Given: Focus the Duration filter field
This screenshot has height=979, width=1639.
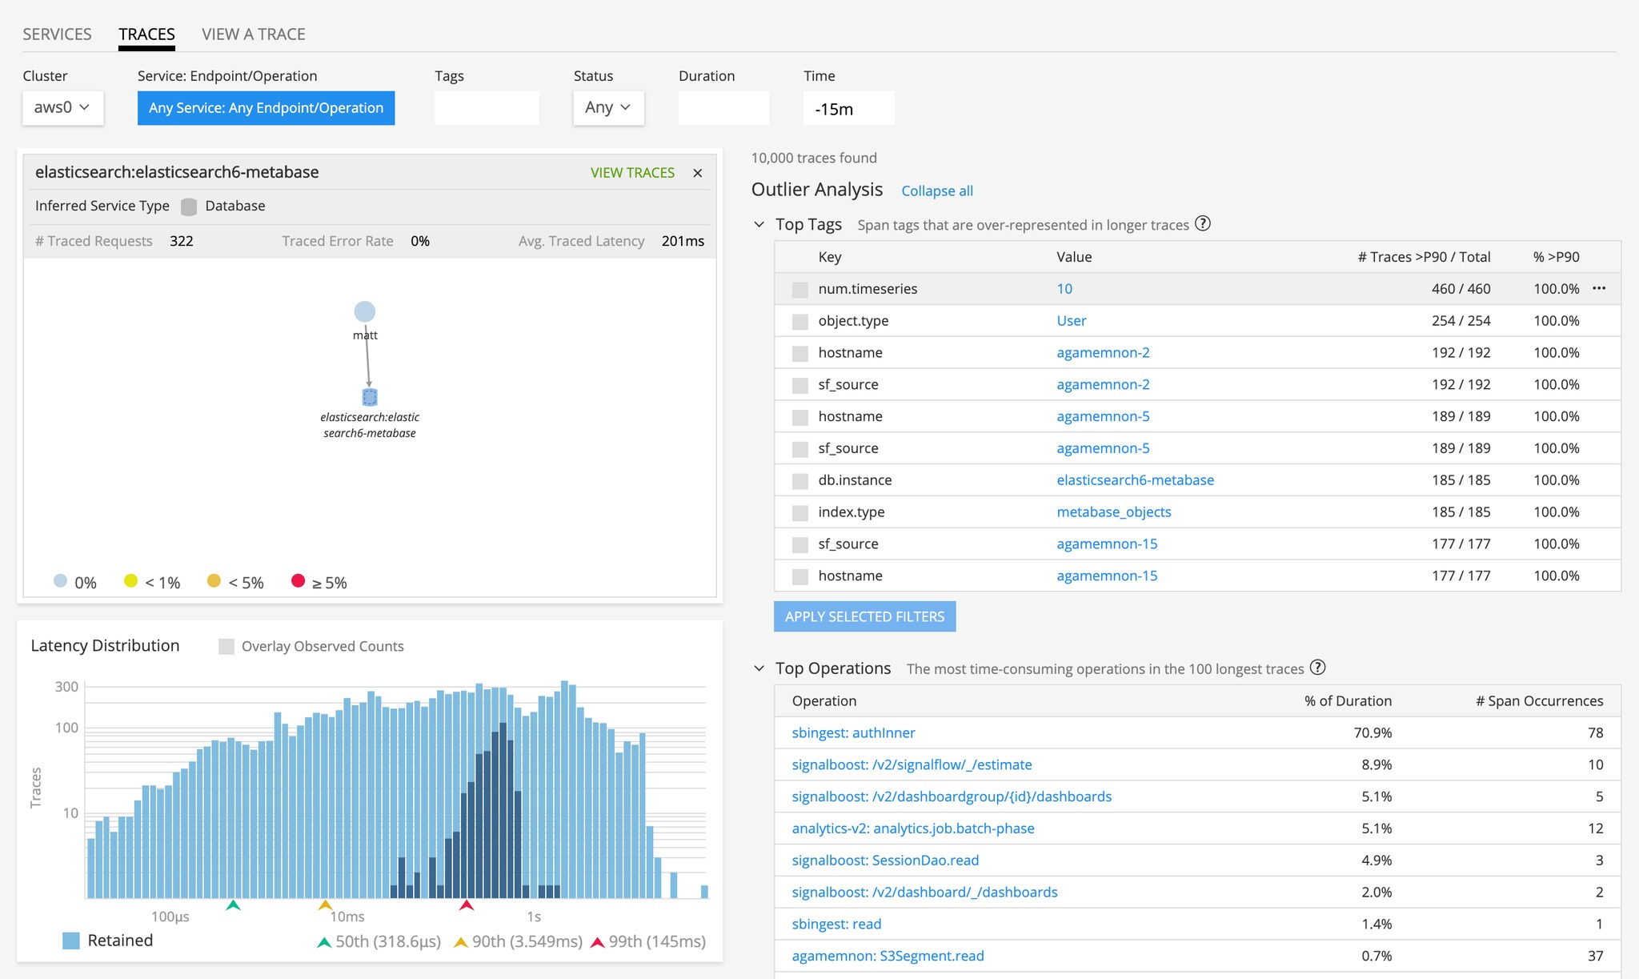Looking at the screenshot, I should [723, 107].
